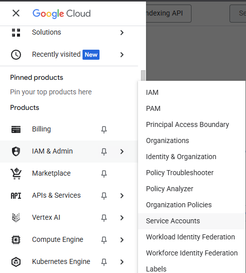This screenshot has width=246, height=273.
Task: Open Identity & Organization
Action: [x=181, y=157]
